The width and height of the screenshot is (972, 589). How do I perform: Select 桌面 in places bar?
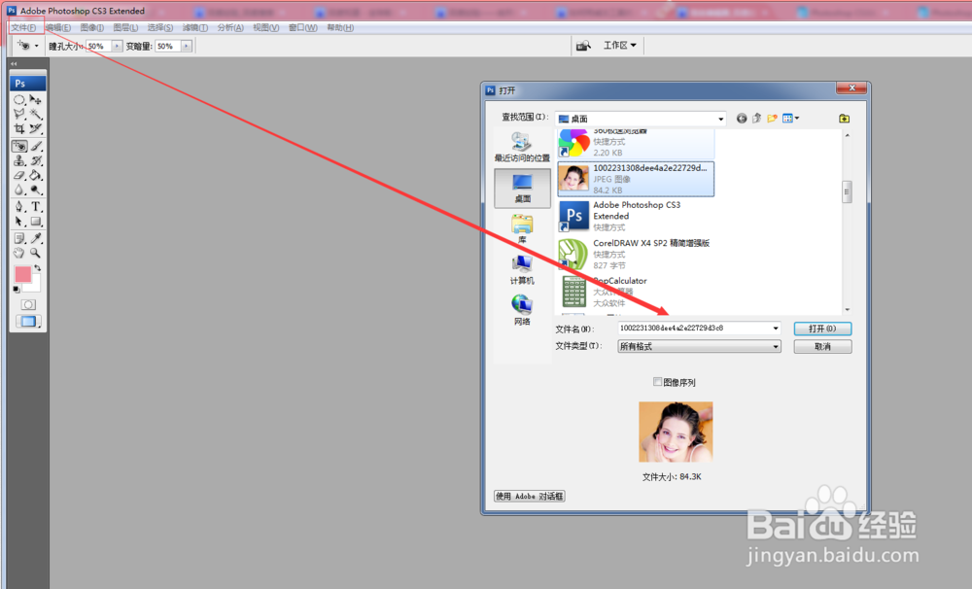(522, 188)
